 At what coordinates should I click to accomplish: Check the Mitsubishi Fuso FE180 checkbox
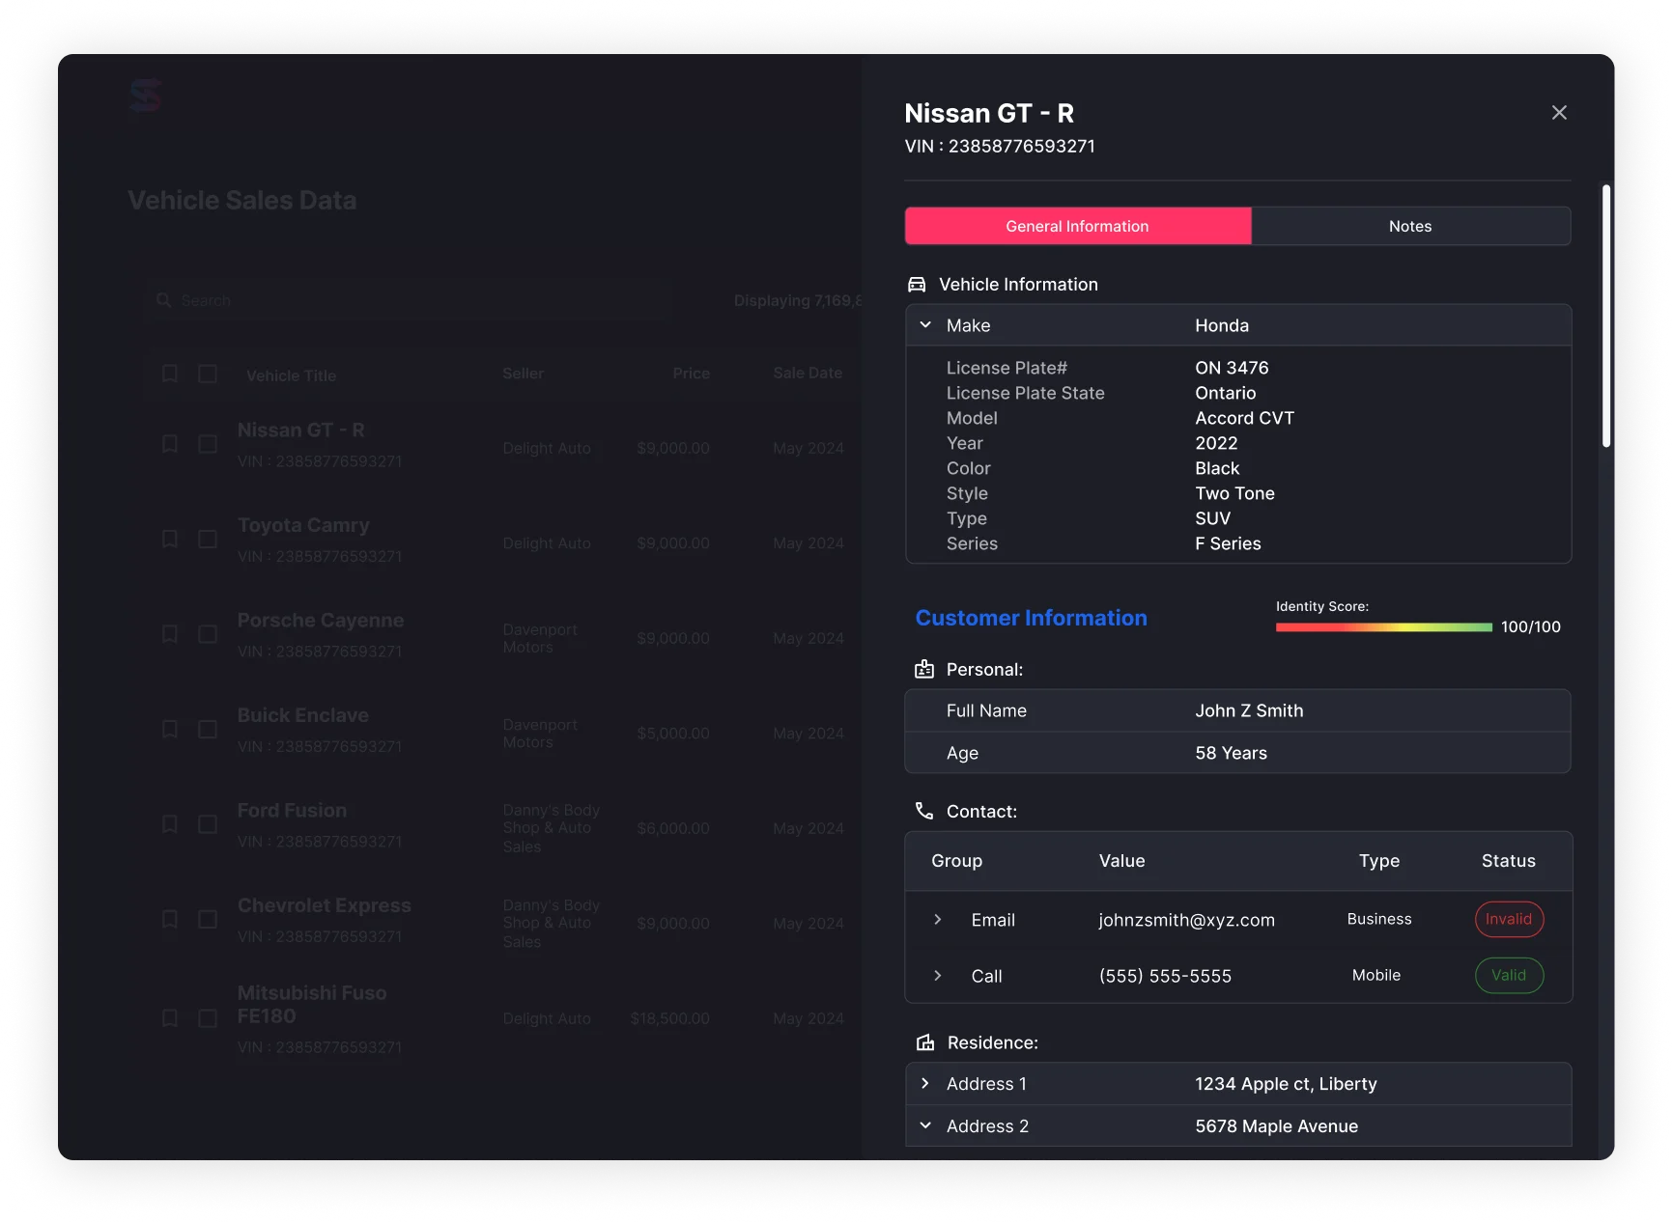click(208, 1018)
